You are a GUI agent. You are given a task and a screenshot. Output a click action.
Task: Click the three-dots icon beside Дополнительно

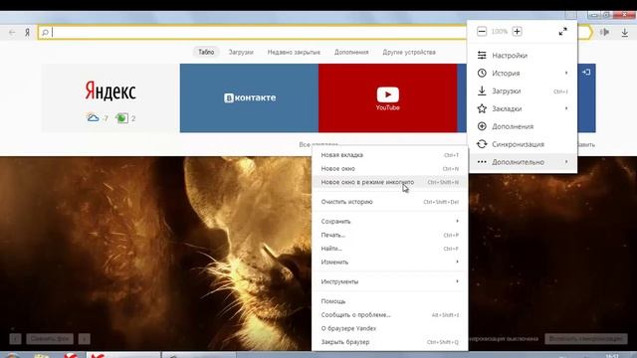[482, 162]
